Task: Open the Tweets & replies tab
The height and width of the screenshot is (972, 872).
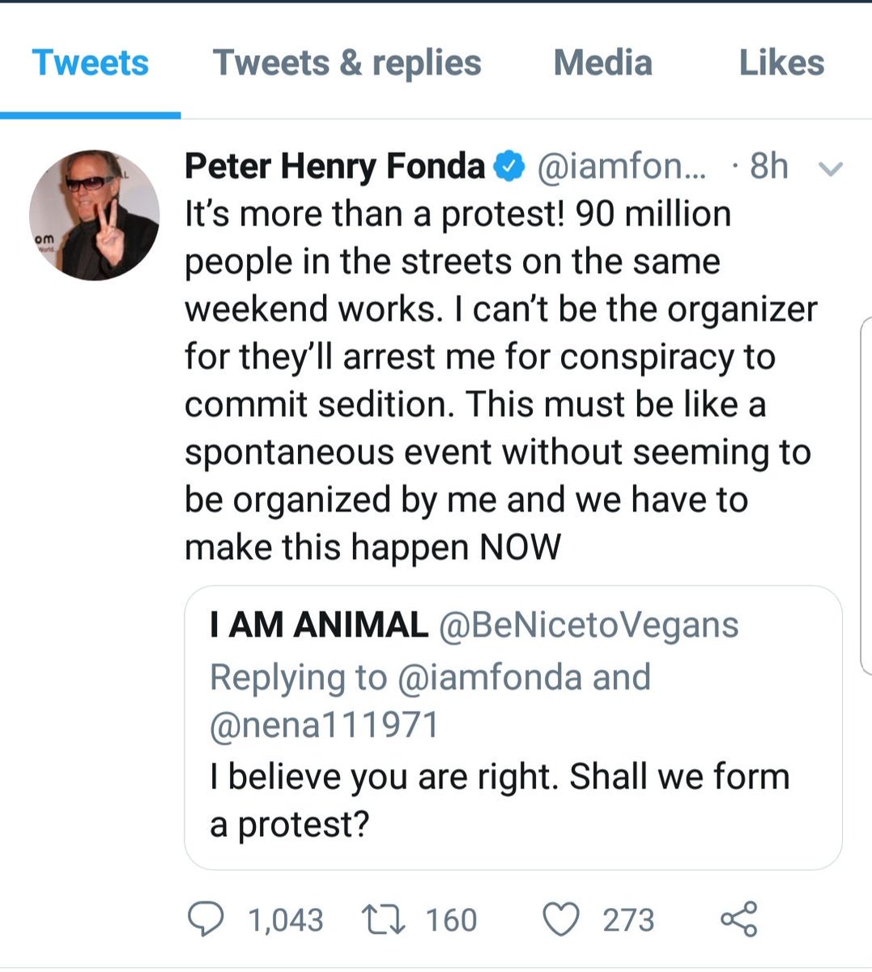Action: [347, 63]
